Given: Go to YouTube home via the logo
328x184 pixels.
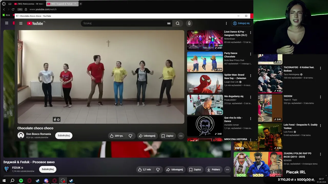Looking at the screenshot, I should click(x=35, y=23).
